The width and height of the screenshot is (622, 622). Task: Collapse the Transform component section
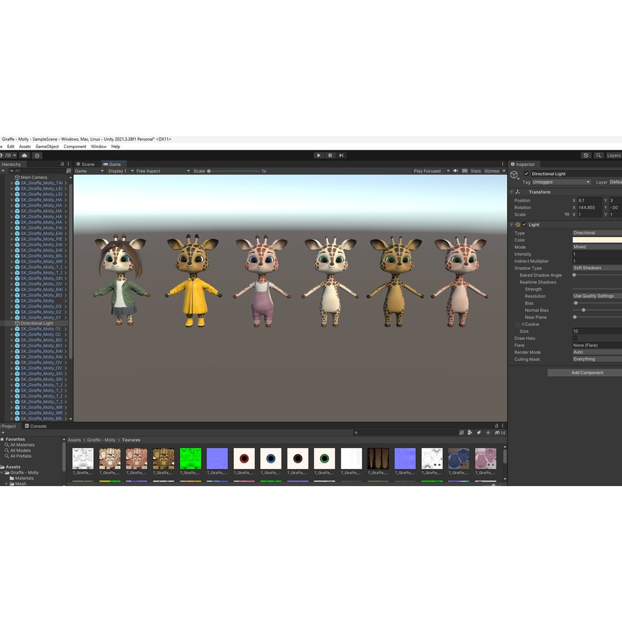click(511, 192)
